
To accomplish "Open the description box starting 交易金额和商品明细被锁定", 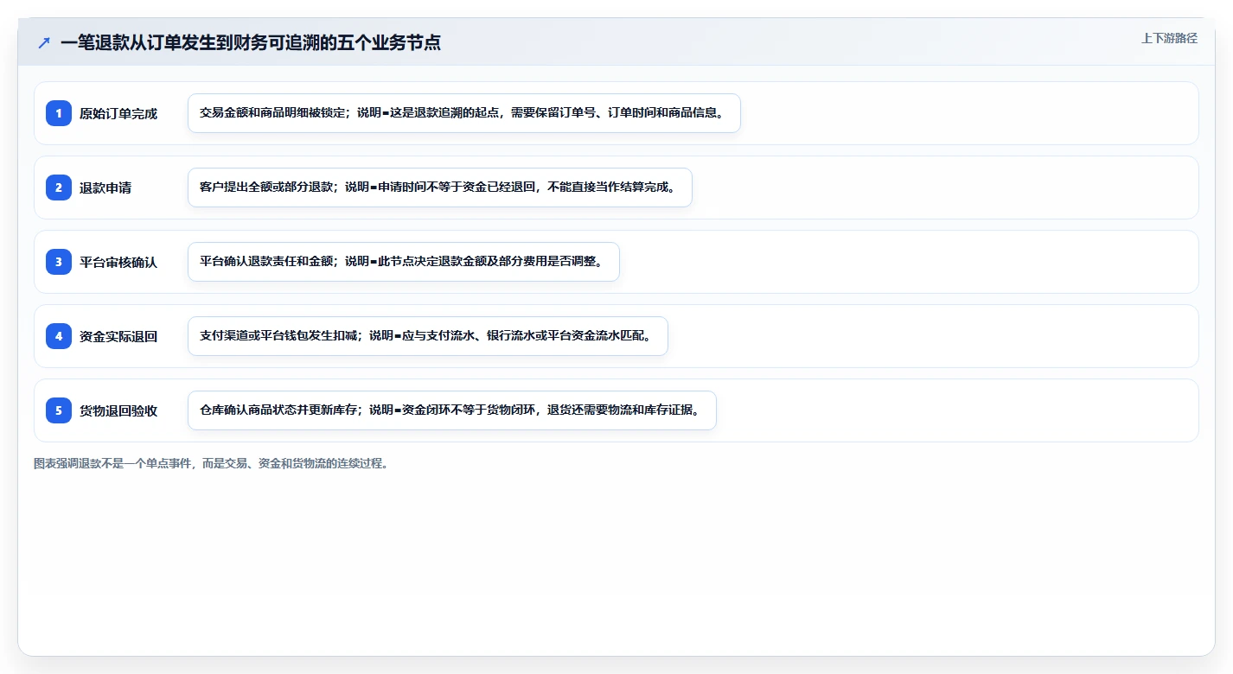I will pyautogui.click(x=464, y=113).
